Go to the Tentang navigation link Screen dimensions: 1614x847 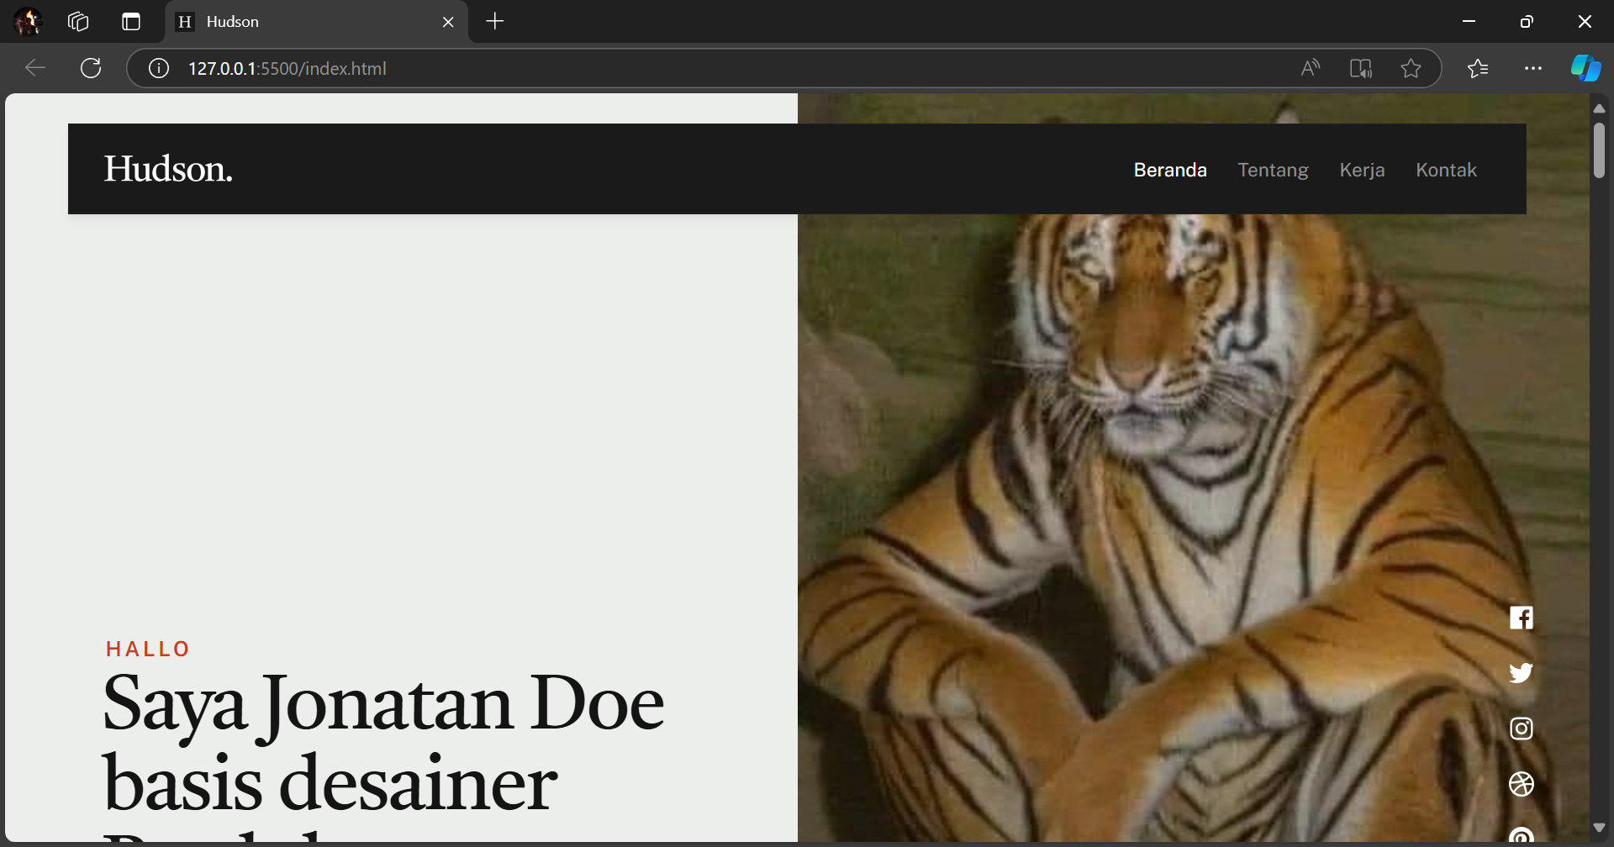(x=1273, y=170)
